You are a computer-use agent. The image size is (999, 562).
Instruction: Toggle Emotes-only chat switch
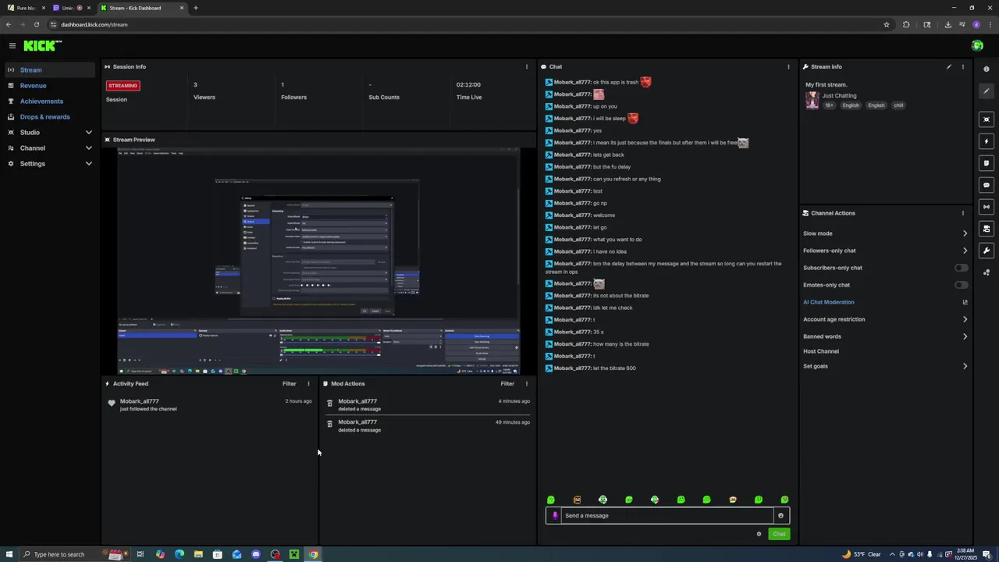[961, 285]
